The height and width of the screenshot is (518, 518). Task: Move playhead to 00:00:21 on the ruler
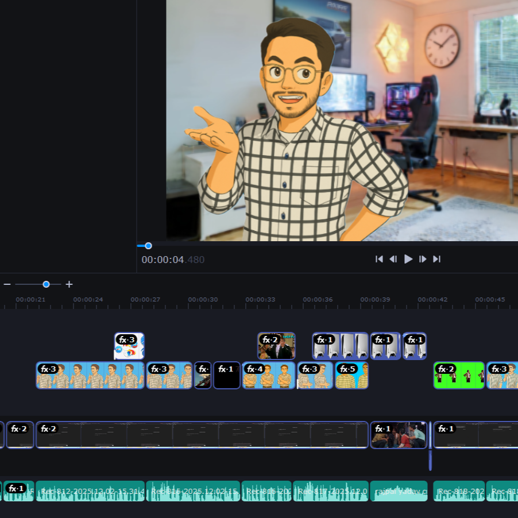[x=30, y=300]
